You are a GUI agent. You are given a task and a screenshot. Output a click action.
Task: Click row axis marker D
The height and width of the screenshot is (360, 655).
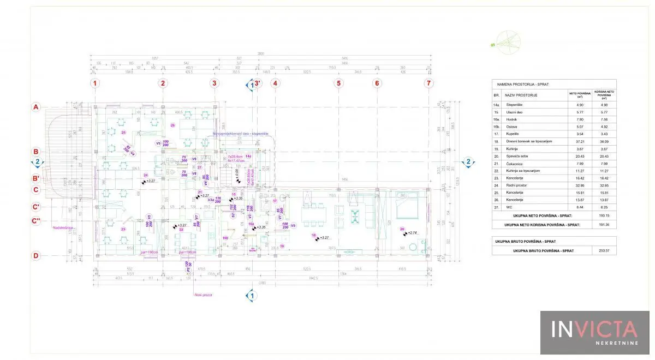click(x=36, y=255)
